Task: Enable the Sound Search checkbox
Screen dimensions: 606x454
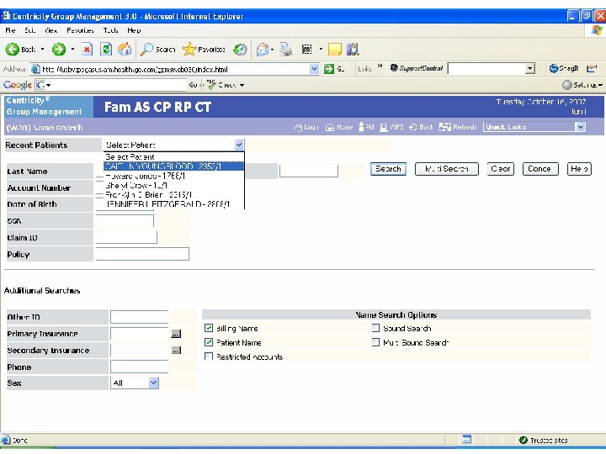Action: (x=375, y=328)
